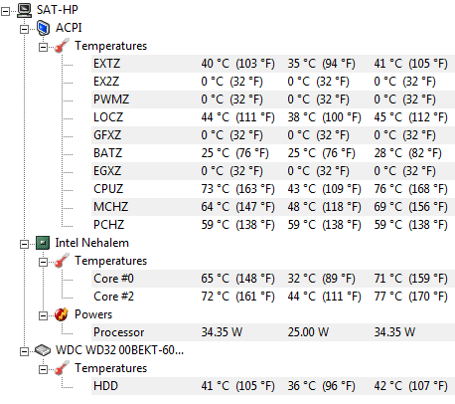Viewport: 455px width, 404px height.
Task: Collapse the ACPI node
Action: 24,30
